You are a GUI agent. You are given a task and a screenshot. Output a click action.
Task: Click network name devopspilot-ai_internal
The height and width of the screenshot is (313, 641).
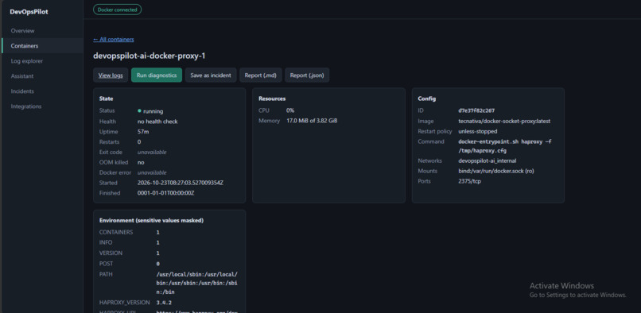[x=488, y=161]
